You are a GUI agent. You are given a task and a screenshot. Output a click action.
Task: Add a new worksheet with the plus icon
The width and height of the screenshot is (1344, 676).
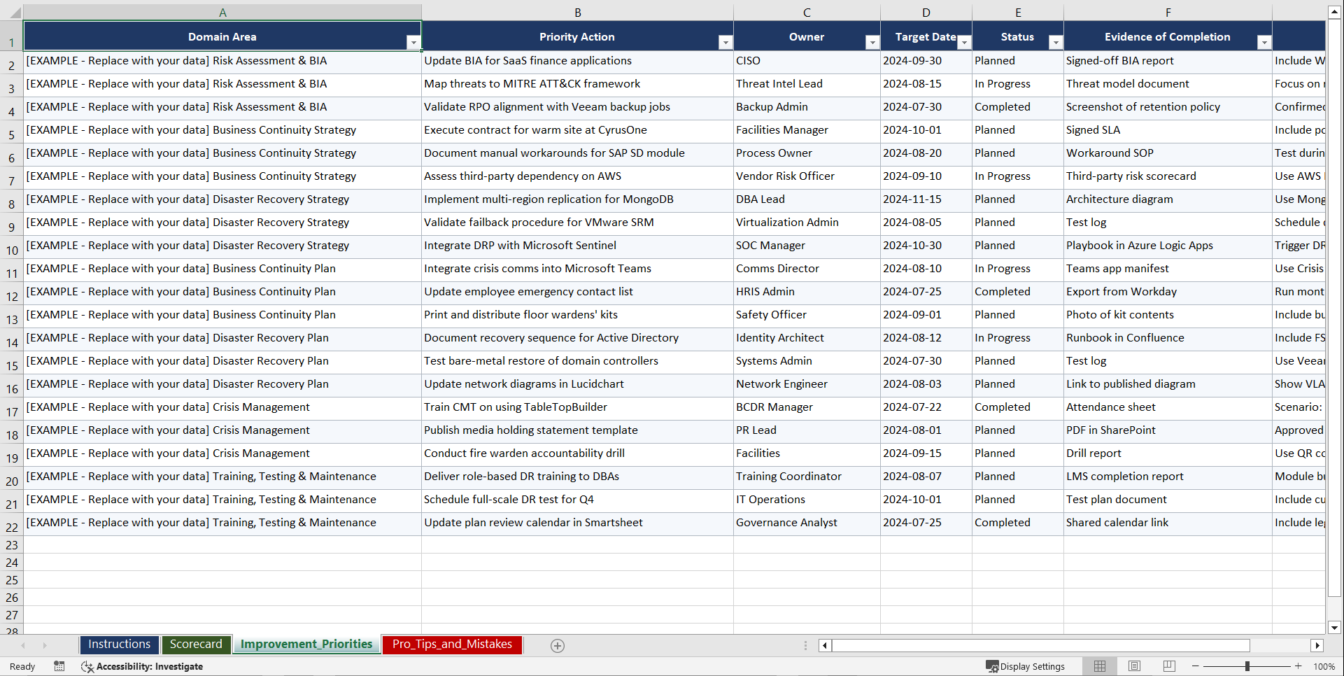(557, 645)
